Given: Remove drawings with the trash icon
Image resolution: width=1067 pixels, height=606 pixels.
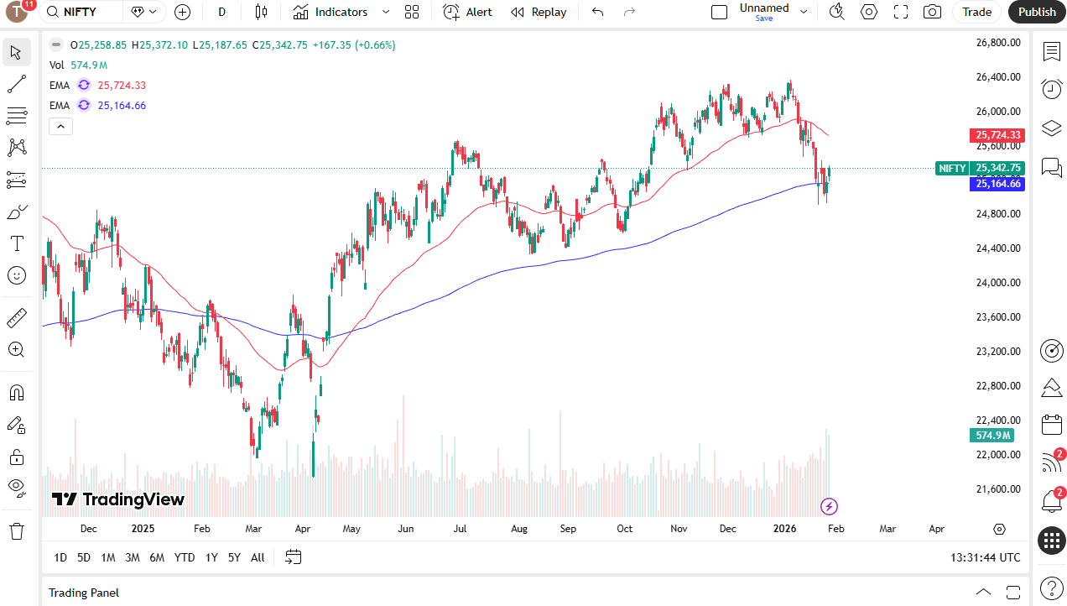Looking at the screenshot, I should pyautogui.click(x=16, y=531).
